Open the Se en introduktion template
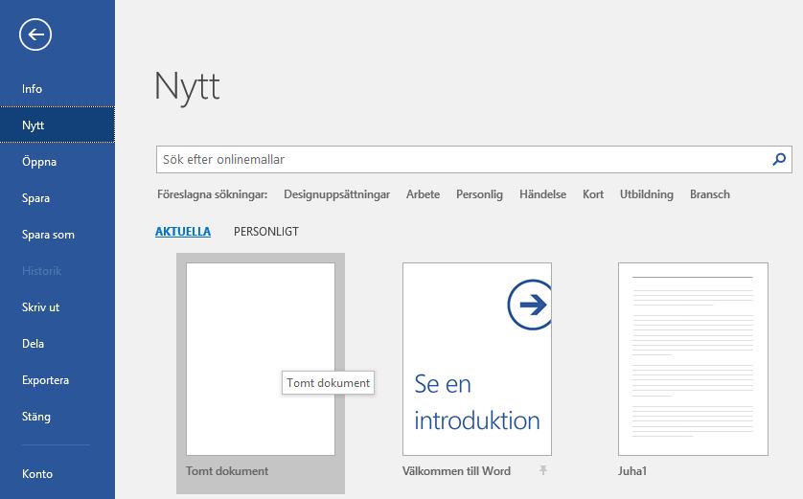803x499 pixels. [x=477, y=359]
